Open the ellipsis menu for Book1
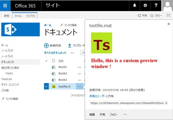Screen dimensions: 173x120 [79, 67]
